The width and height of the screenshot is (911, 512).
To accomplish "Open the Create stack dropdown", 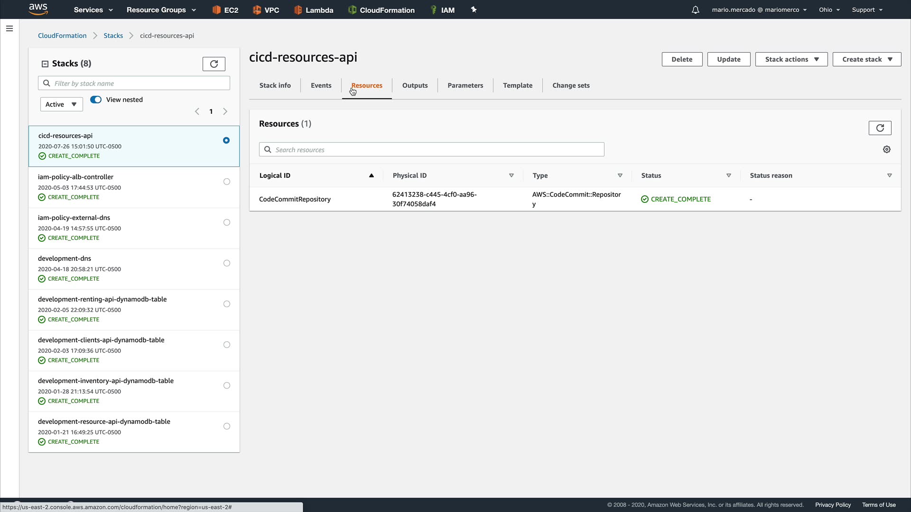I will (x=866, y=59).
